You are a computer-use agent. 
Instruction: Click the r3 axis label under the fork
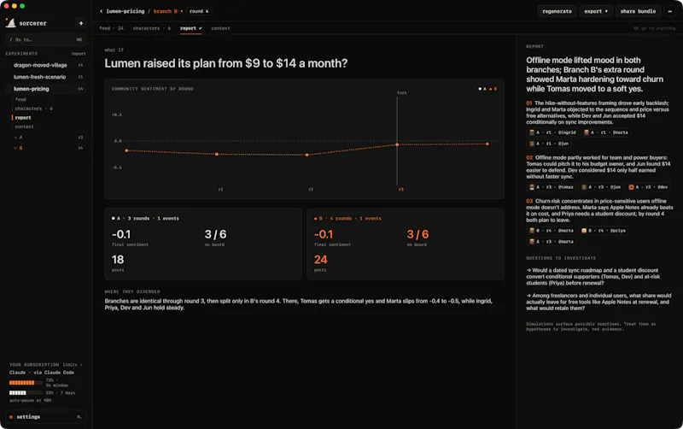[400, 189]
